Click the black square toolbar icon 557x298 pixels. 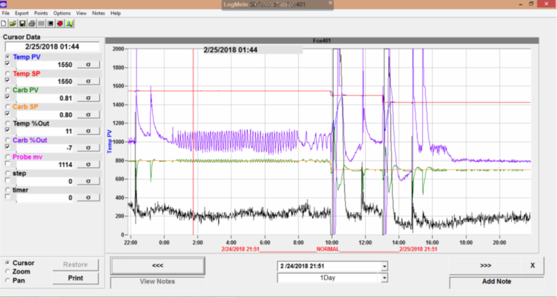tap(51, 23)
